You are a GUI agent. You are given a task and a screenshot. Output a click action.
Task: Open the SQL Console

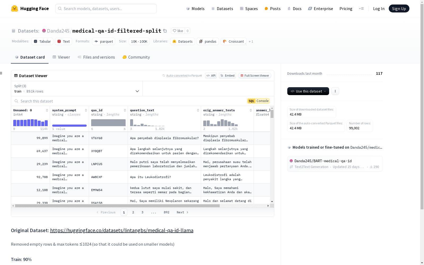click(x=259, y=101)
